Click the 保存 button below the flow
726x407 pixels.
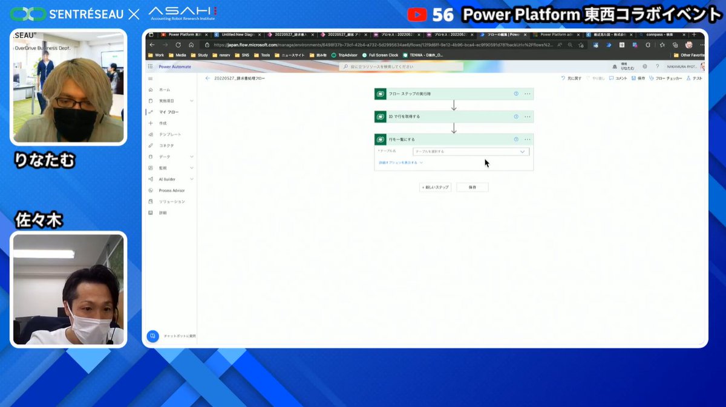click(473, 187)
